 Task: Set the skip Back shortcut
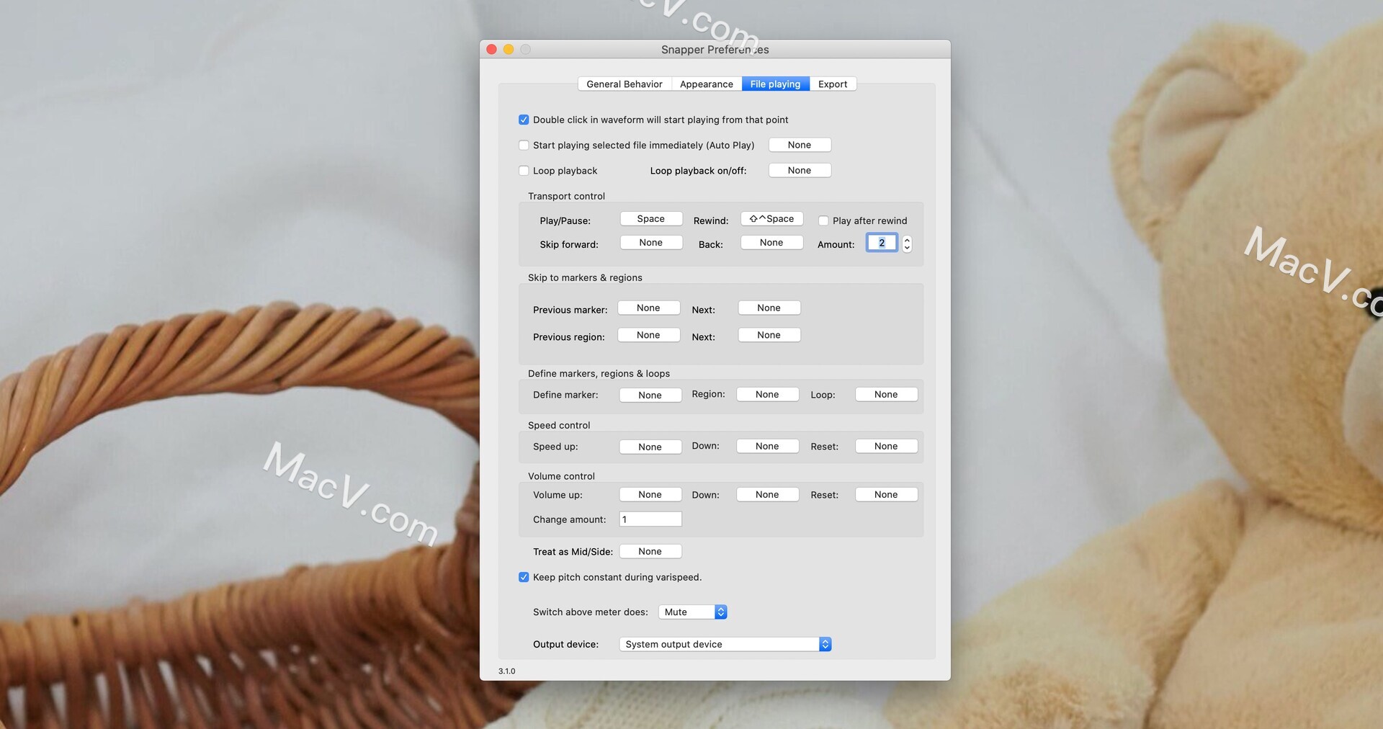pyautogui.click(x=771, y=243)
